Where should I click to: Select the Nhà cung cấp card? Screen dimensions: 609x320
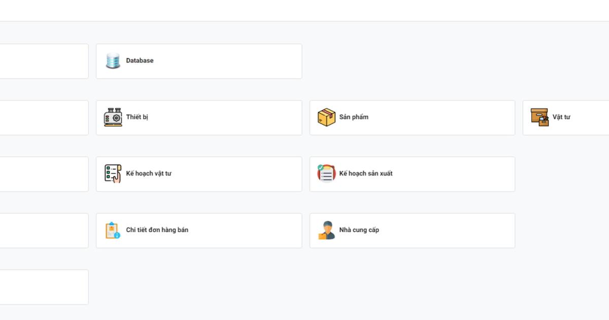412,230
